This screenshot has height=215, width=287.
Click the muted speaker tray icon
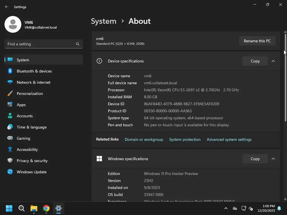[x=251, y=208]
